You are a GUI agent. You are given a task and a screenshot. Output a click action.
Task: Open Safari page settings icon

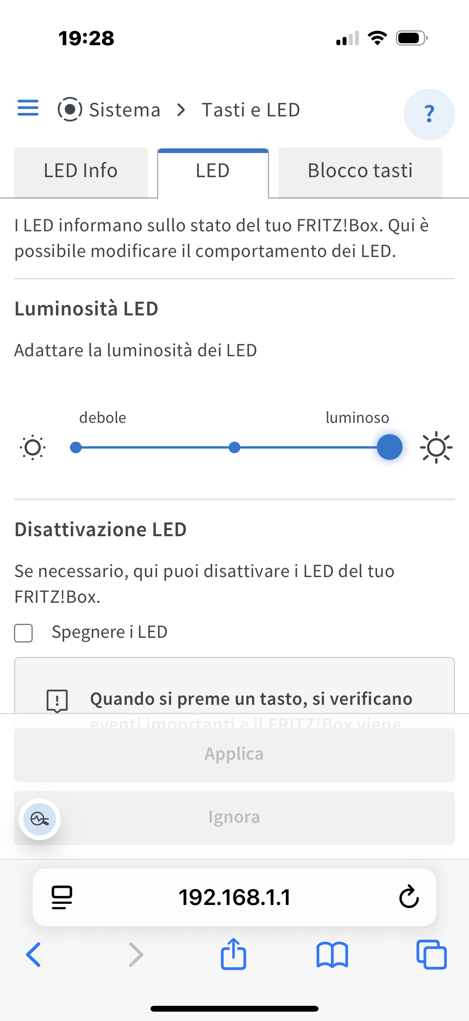coord(62,897)
